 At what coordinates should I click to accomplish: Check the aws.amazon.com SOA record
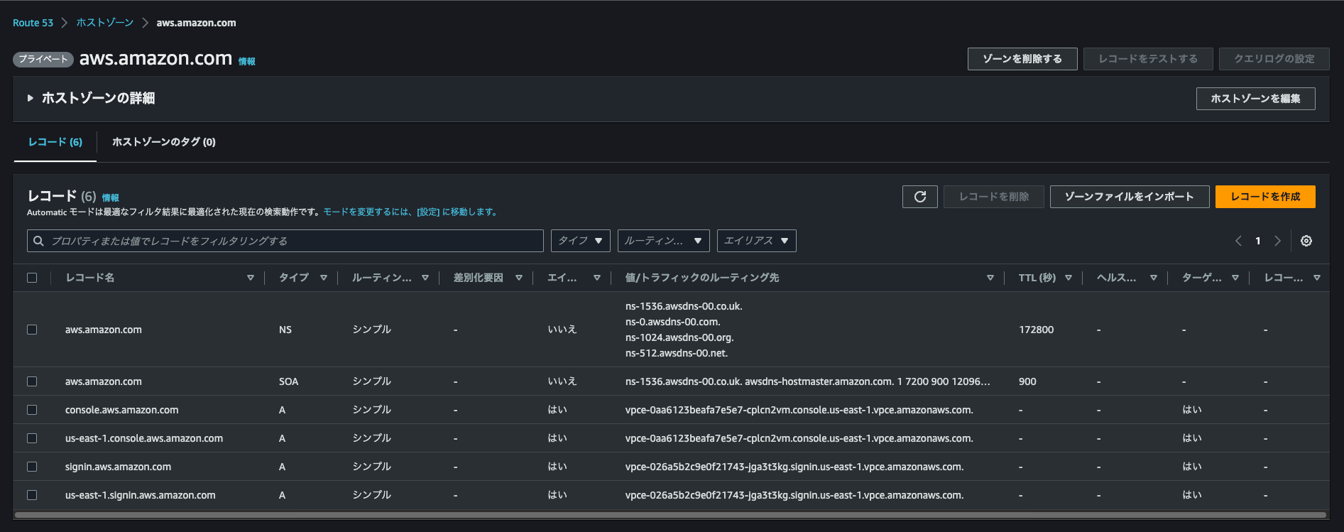(x=32, y=381)
